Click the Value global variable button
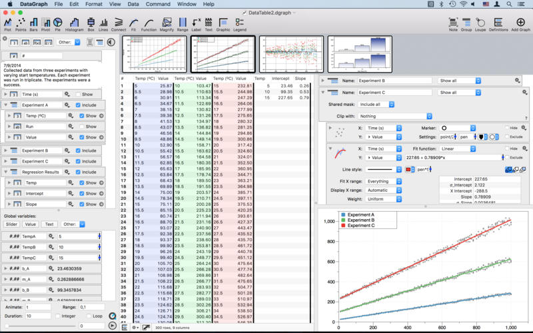The width and height of the screenshot is (533, 333). [30, 224]
